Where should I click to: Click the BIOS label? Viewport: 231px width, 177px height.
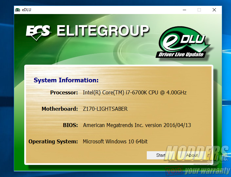(70, 125)
